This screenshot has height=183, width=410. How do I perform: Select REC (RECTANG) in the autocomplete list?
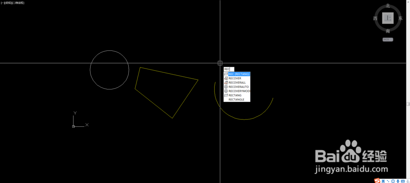coord(237,74)
